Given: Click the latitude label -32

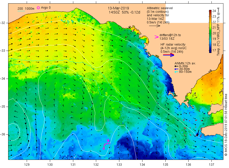Looking at the screenshot, I should click(x=3, y=23).
